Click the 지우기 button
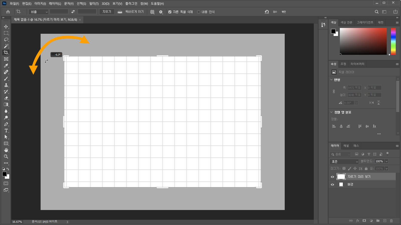 pyautogui.click(x=107, y=12)
